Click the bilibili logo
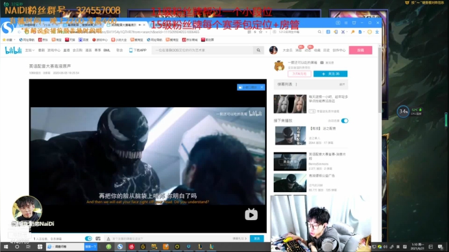 pos(14,50)
